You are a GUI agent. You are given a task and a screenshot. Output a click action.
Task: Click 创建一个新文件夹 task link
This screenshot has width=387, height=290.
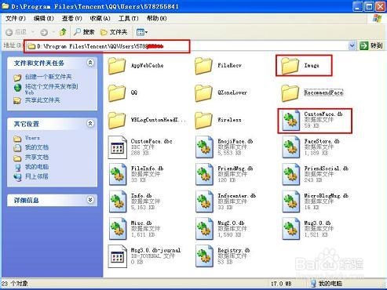click(48, 77)
